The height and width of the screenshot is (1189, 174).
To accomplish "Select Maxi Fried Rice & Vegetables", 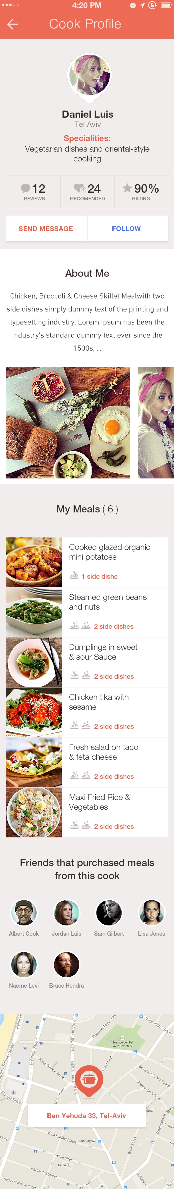I will (87, 812).
